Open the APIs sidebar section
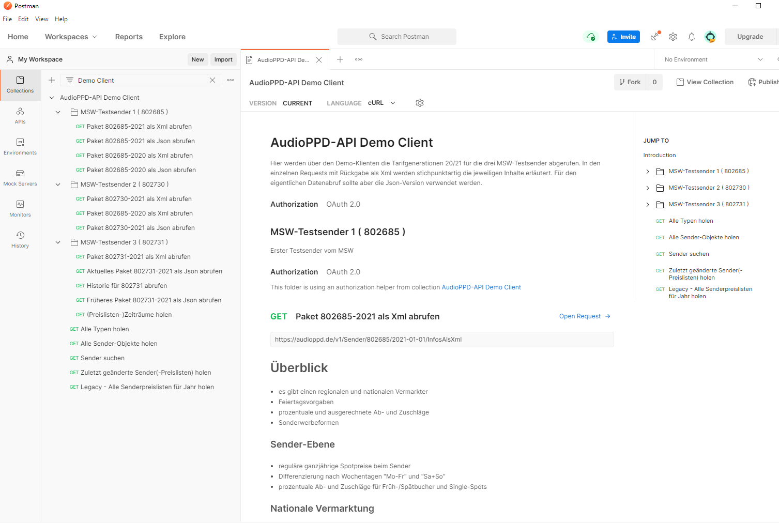This screenshot has width=779, height=523. pos(20,116)
